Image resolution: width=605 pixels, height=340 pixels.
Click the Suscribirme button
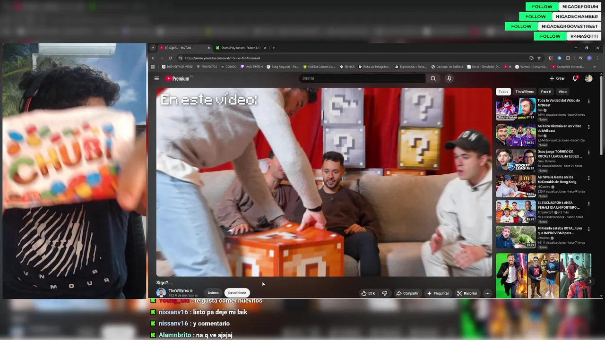(x=237, y=293)
